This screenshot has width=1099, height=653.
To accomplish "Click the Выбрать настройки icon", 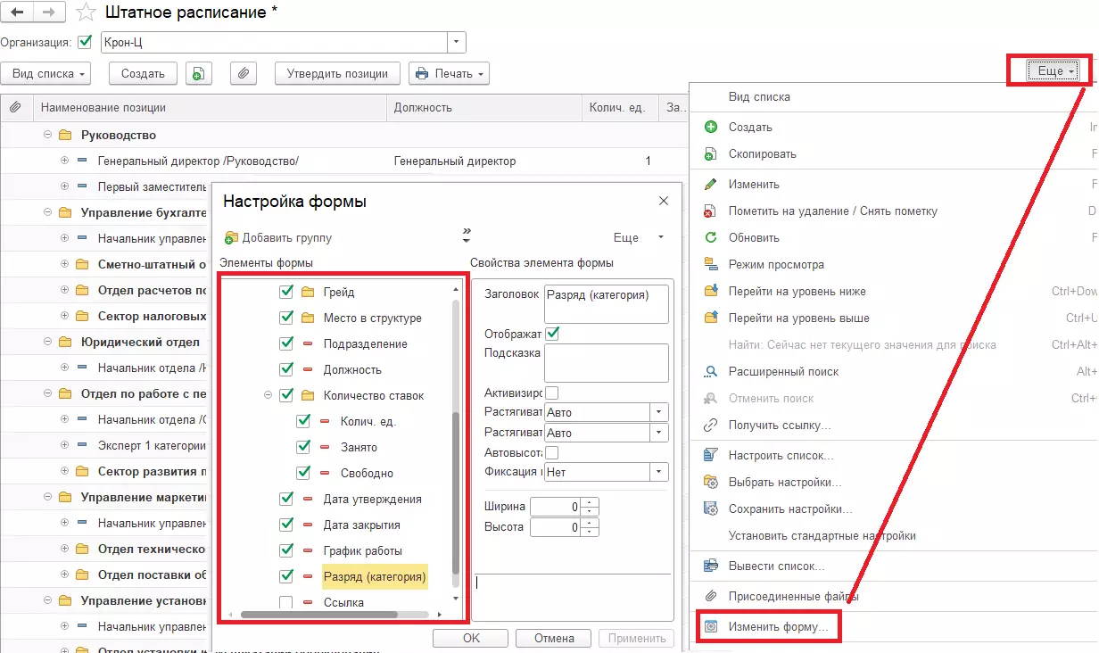I will tap(711, 482).
